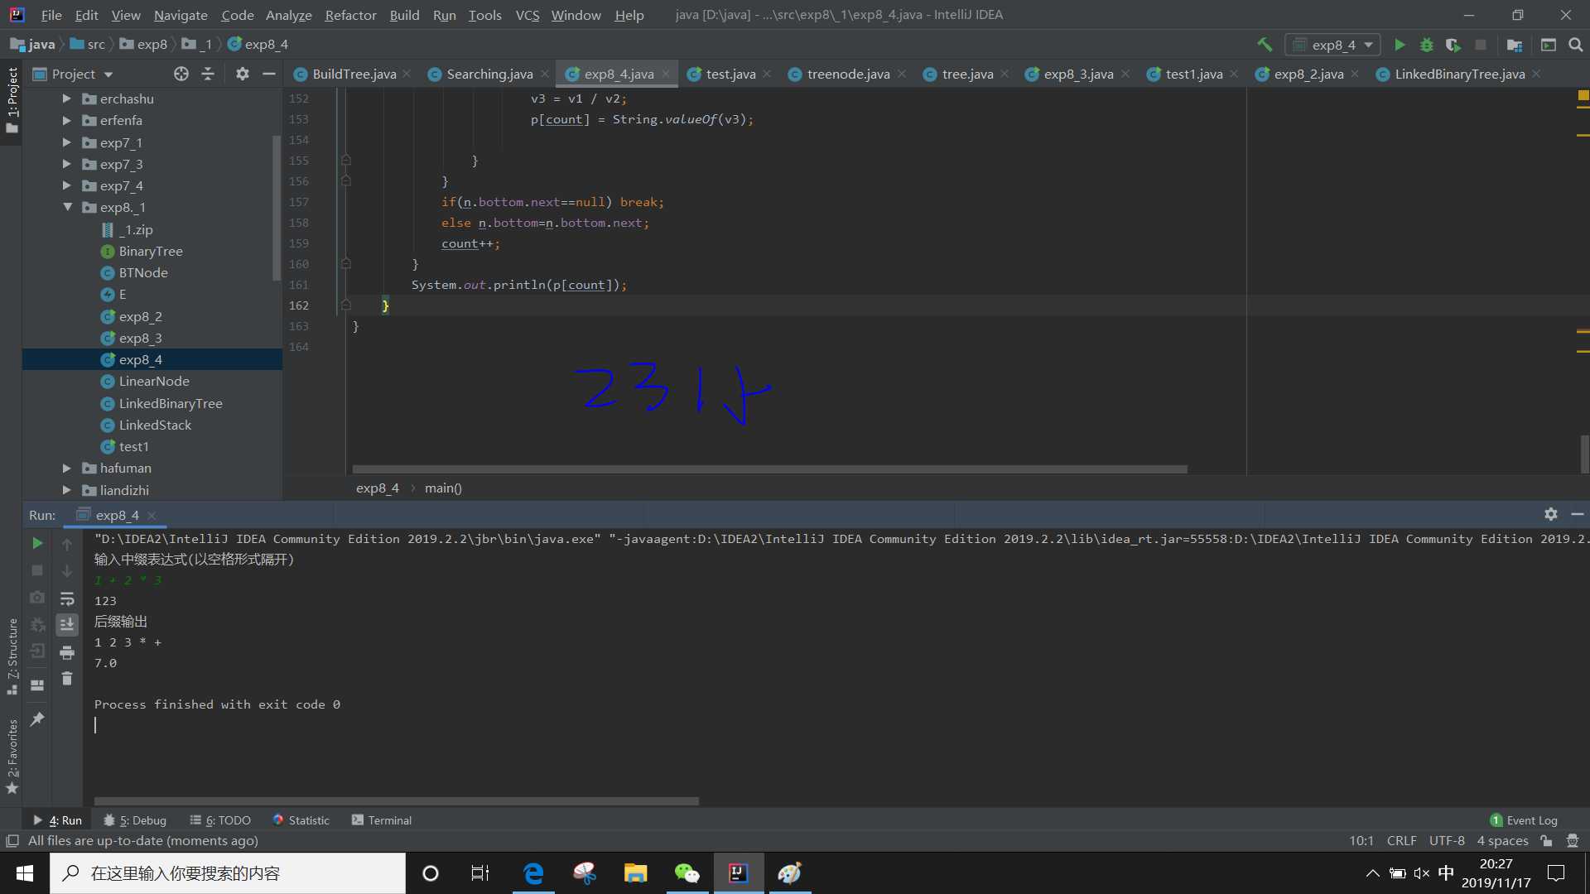
Task: Click the editor horizontal scrollbar
Action: [769, 469]
